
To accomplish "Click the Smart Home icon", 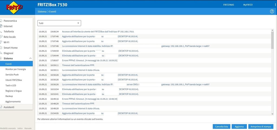I will click(x=1, y=48).
